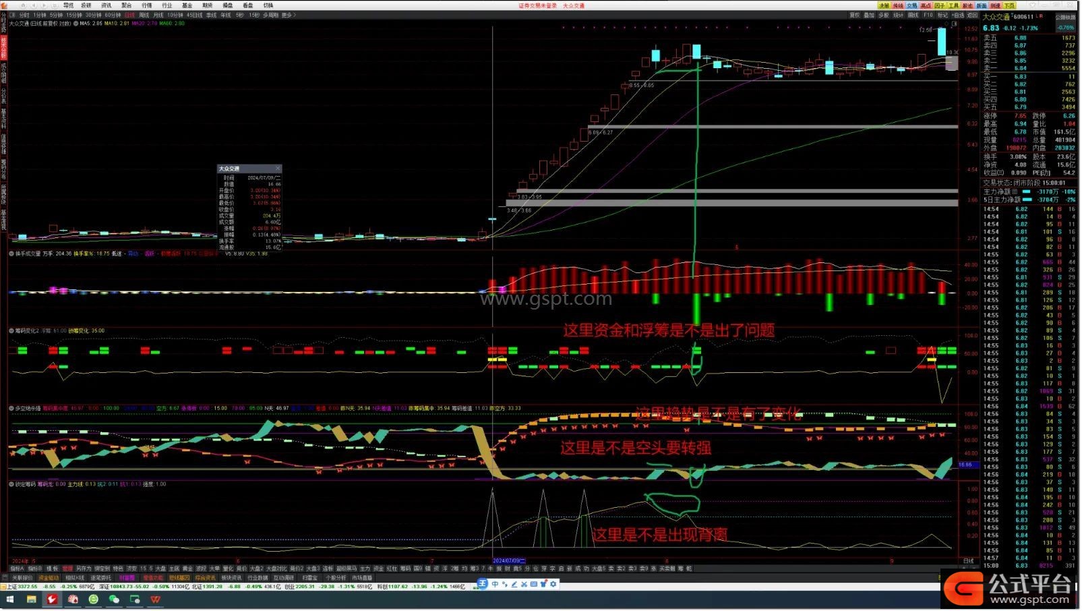Select the 另存为 indicator tab

[84, 569]
